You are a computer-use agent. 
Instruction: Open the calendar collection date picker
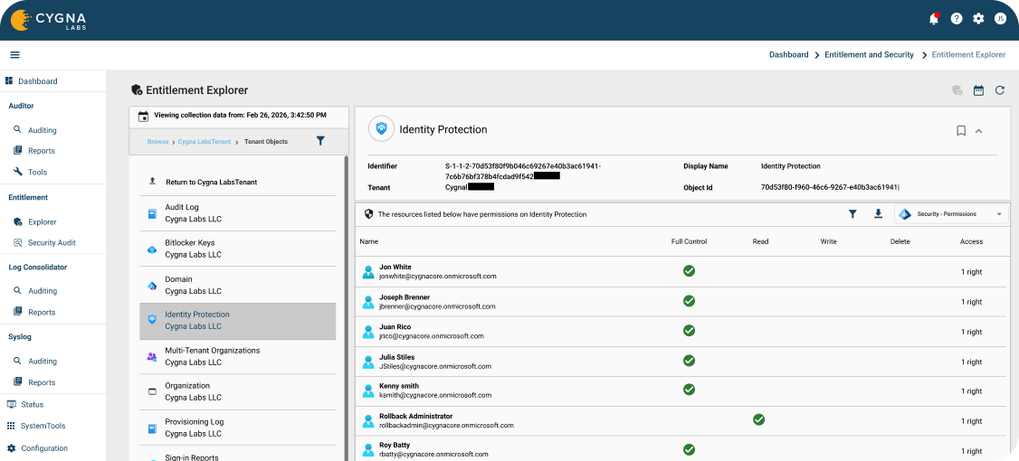click(x=978, y=90)
